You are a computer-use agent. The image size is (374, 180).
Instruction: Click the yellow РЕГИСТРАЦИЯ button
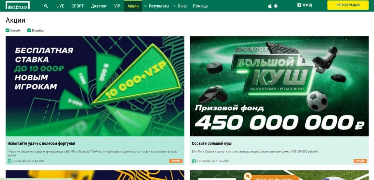[x=348, y=5]
